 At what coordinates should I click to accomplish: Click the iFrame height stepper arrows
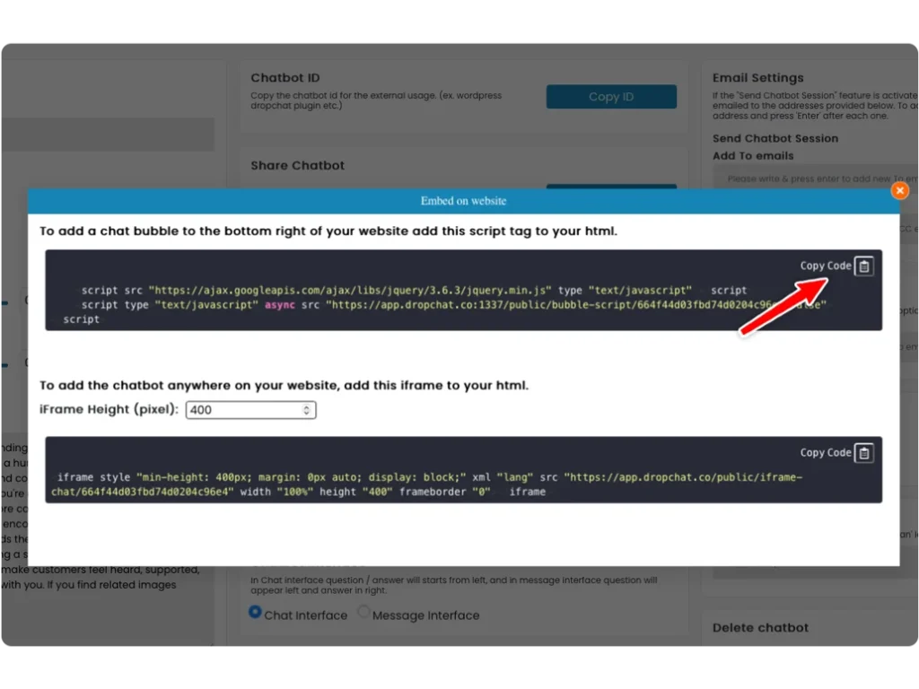point(307,409)
